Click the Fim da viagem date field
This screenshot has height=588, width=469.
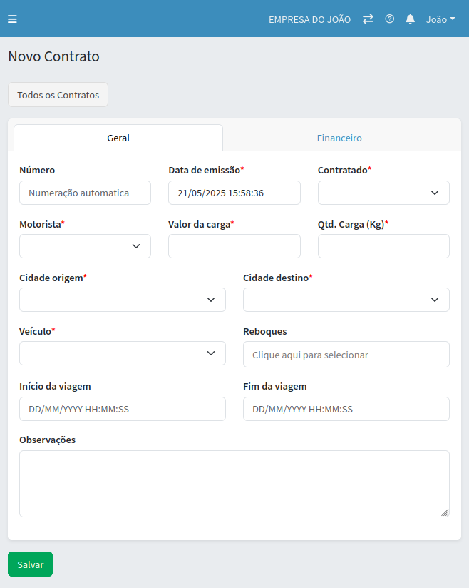point(346,409)
